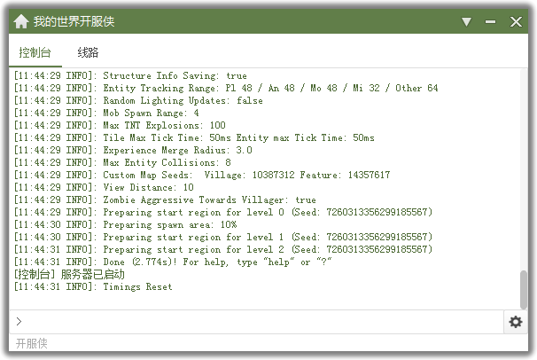The image size is (537, 360).
Task: Open the gear settings icon beside command input
Action: 516,322
